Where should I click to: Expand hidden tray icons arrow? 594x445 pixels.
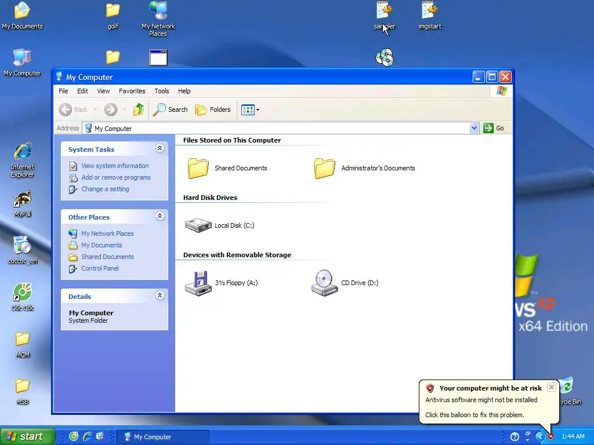coord(540,437)
